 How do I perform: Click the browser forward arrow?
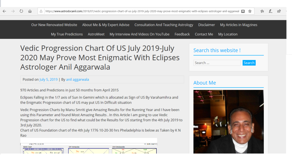pos(13,11)
